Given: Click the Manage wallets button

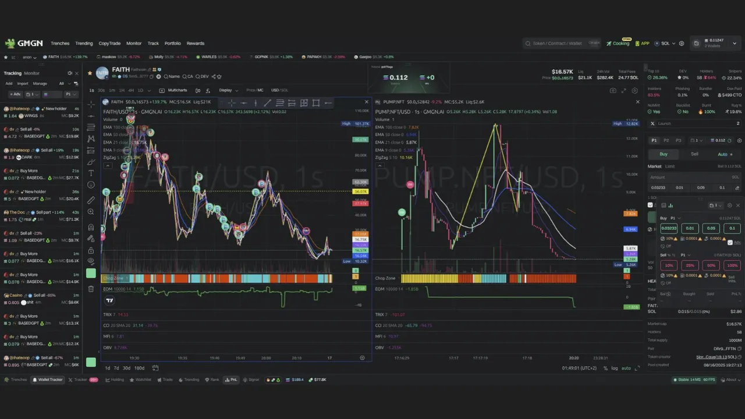Looking at the screenshot, I should [40, 83].
